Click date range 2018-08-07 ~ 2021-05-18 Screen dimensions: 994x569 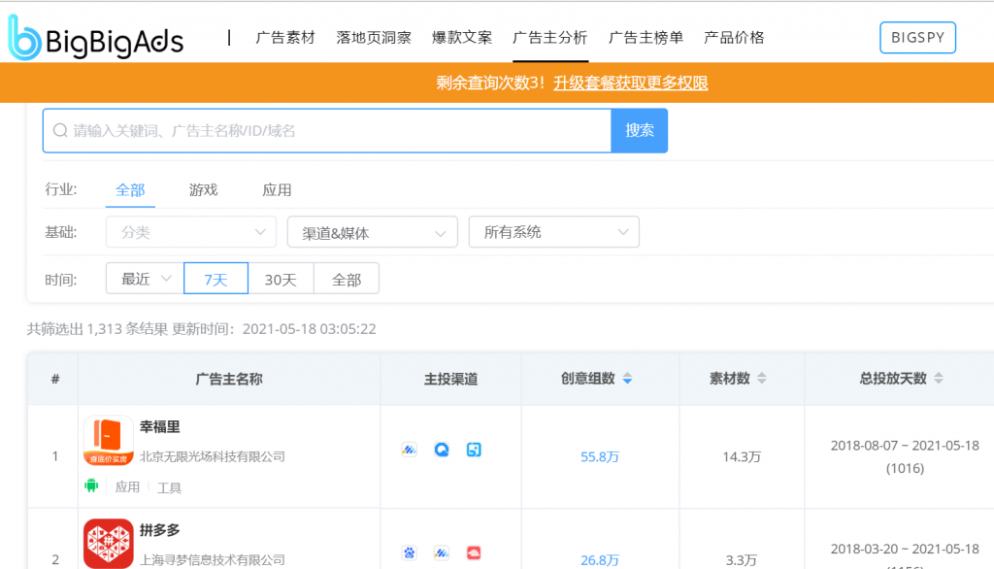point(905,446)
